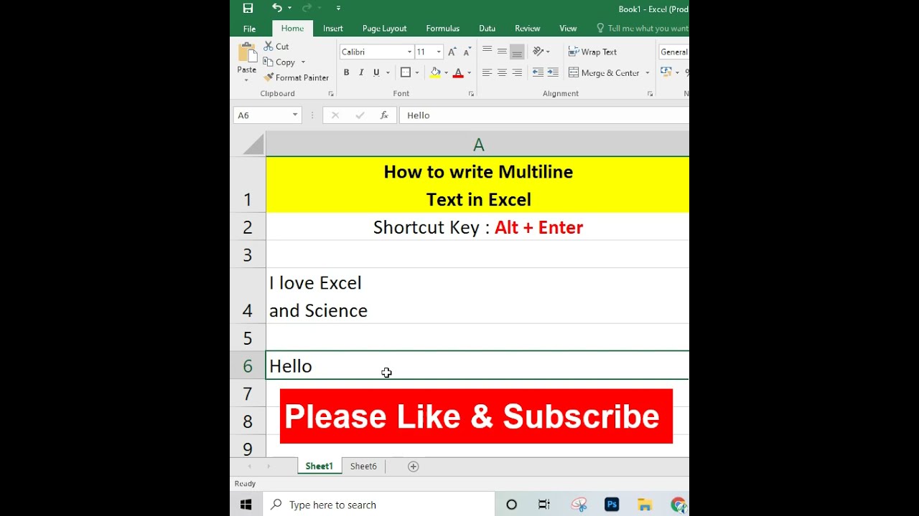Select the Home ribbon tab
The image size is (919, 516).
point(292,29)
